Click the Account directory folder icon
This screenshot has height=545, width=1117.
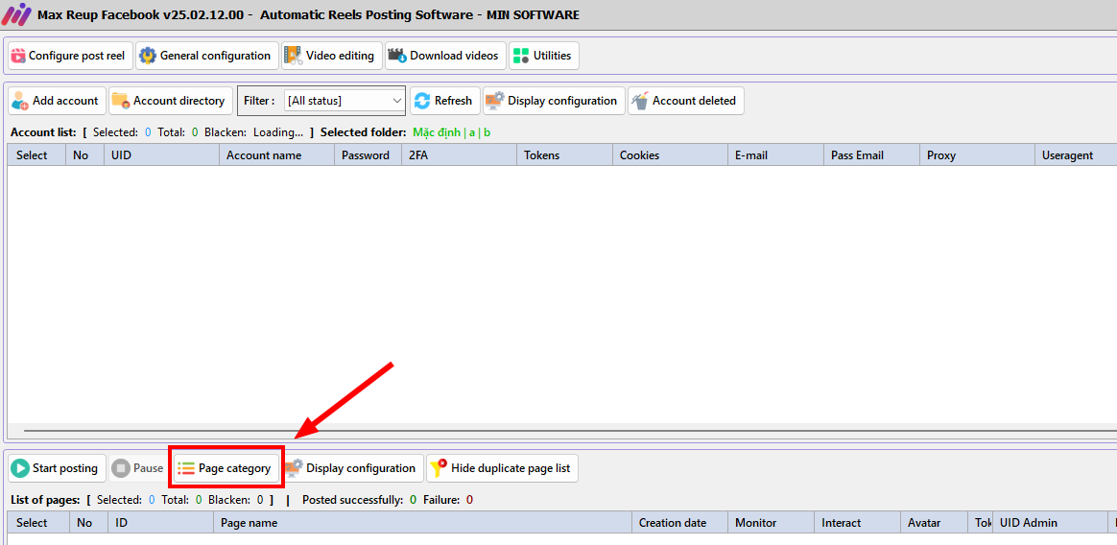pyautogui.click(x=121, y=101)
